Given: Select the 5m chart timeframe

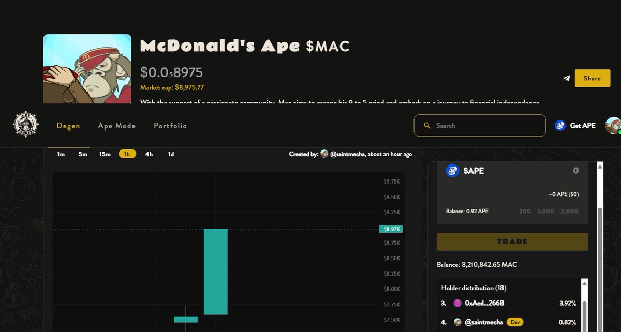Looking at the screenshot, I should tap(83, 154).
